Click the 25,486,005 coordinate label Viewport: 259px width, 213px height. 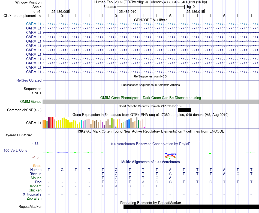[60, 11]
